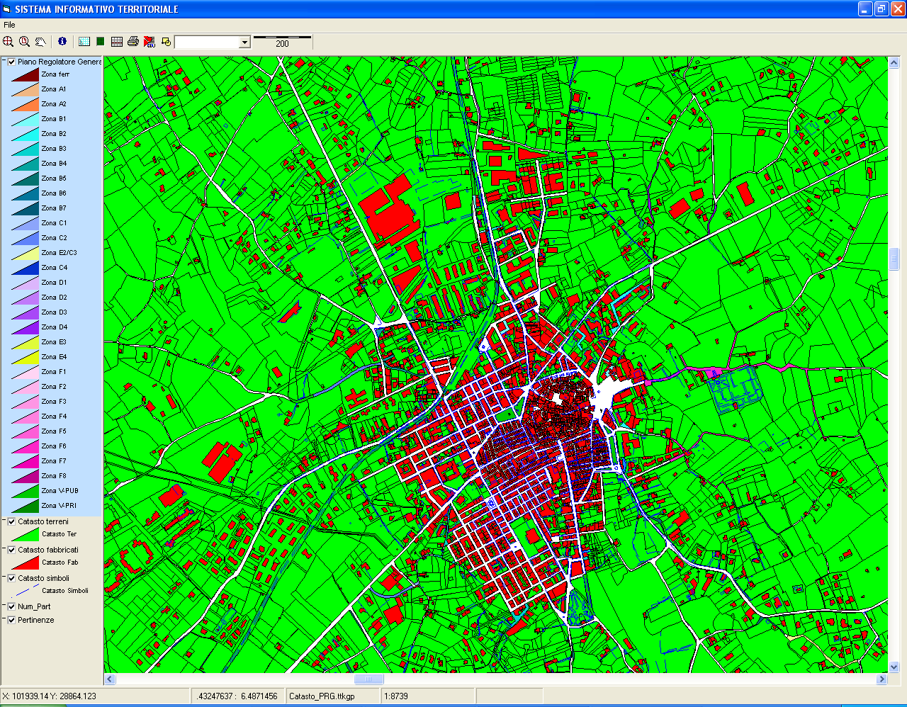Image resolution: width=907 pixels, height=707 pixels.
Task: Click the map's horizontal scrollbar right arrow
Action: pyautogui.click(x=882, y=679)
